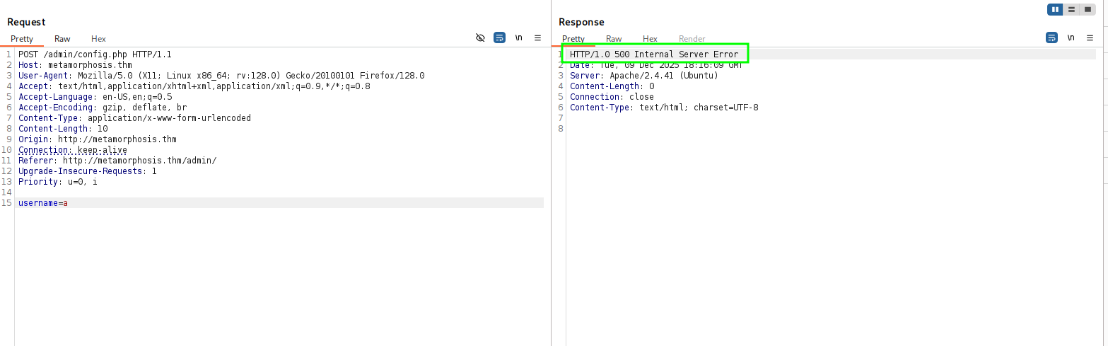
Task: Switch to combined tabbed view layout
Action: [1087, 9]
